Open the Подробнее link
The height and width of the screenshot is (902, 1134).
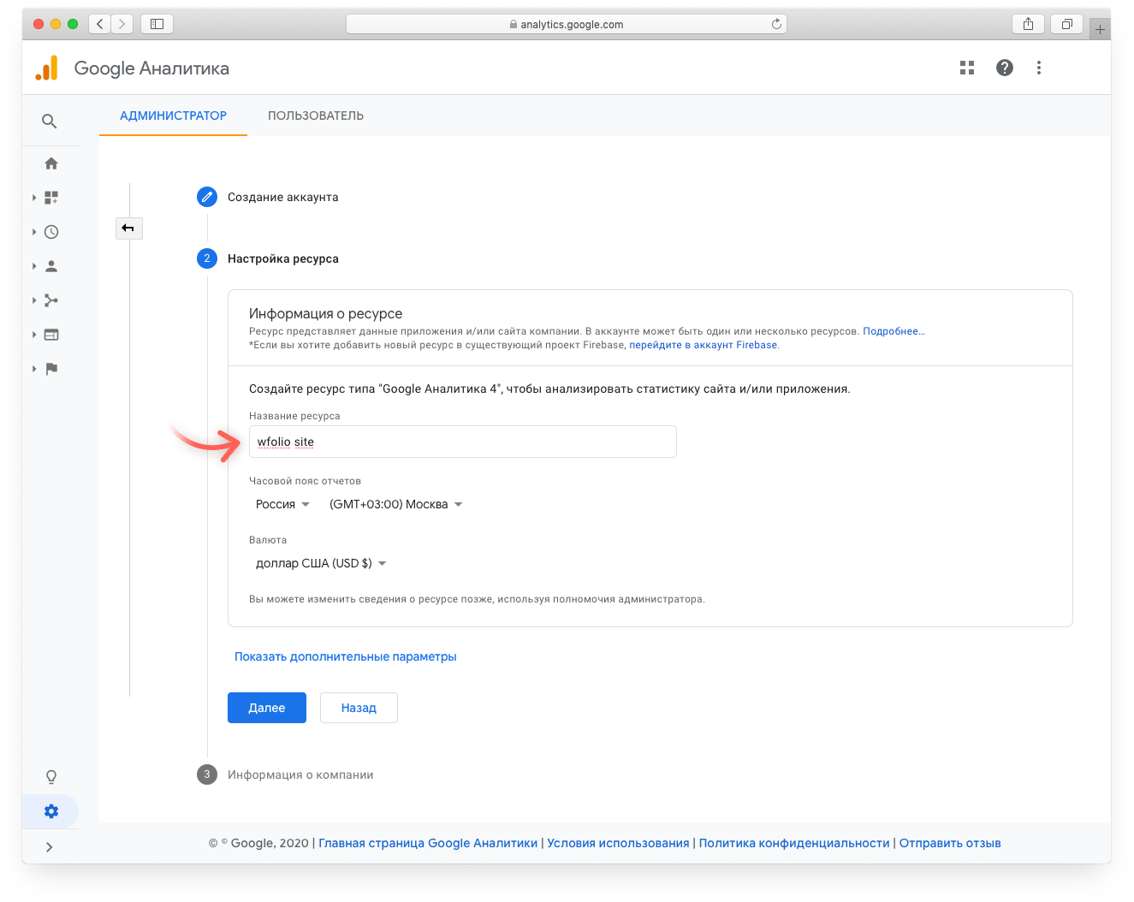point(894,331)
